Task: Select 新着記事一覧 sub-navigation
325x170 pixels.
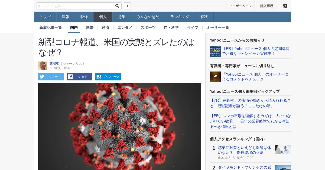Action: [51, 28]
